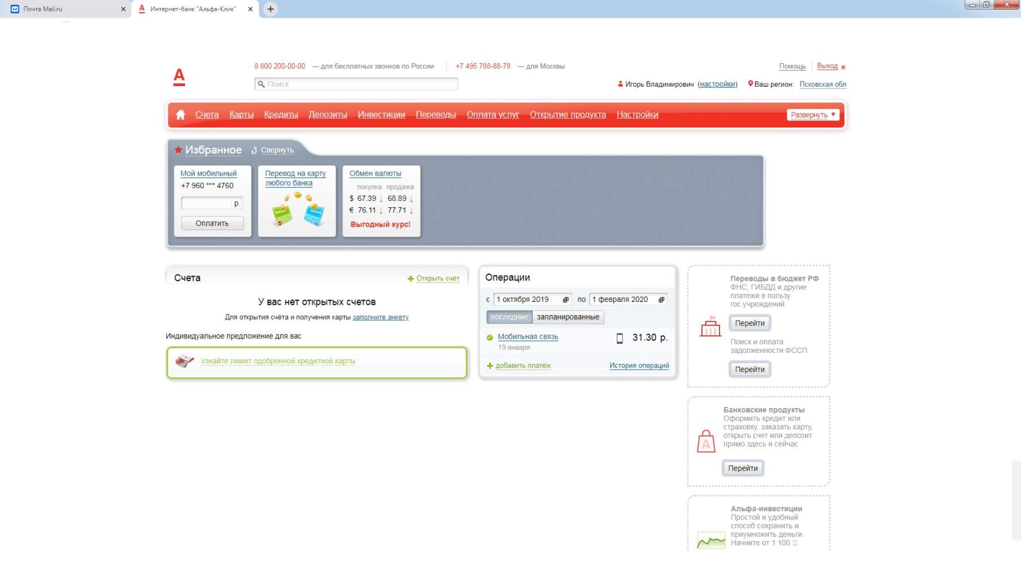Click the green plus icon by Открыть счёт

pyautogui.click(x=411, y=279)
